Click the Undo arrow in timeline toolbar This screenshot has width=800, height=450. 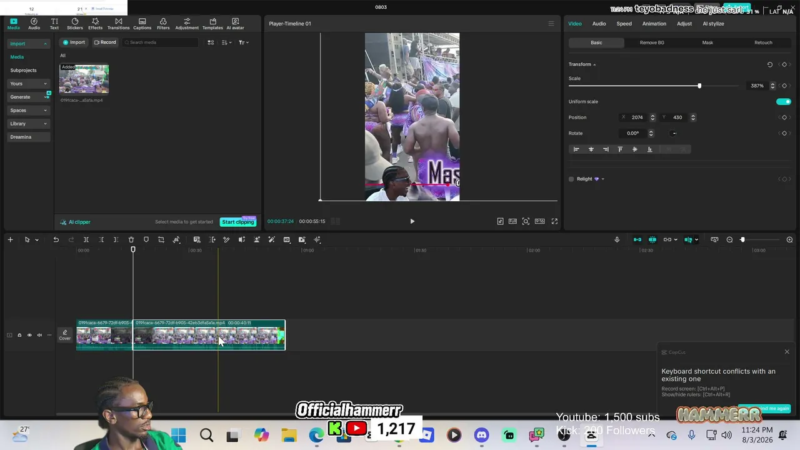[56, 239]
